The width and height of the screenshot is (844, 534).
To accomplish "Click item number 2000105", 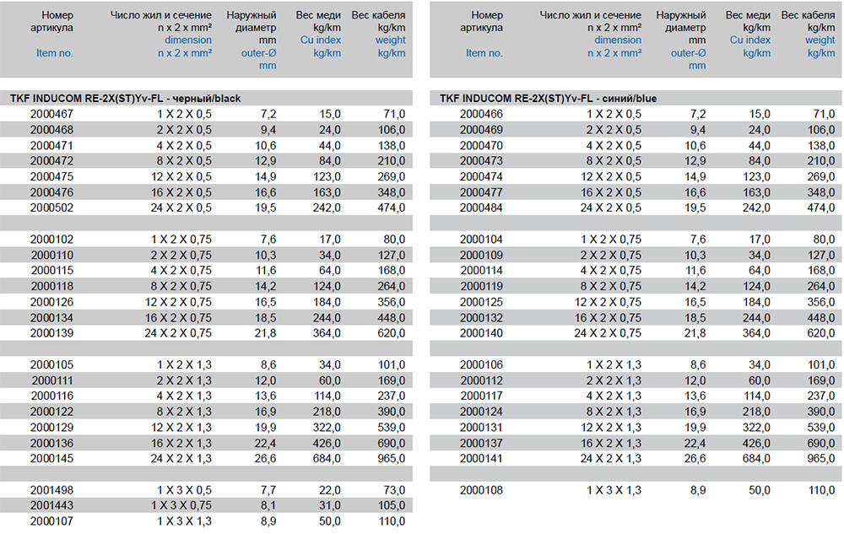I will [x=51, y=364].
